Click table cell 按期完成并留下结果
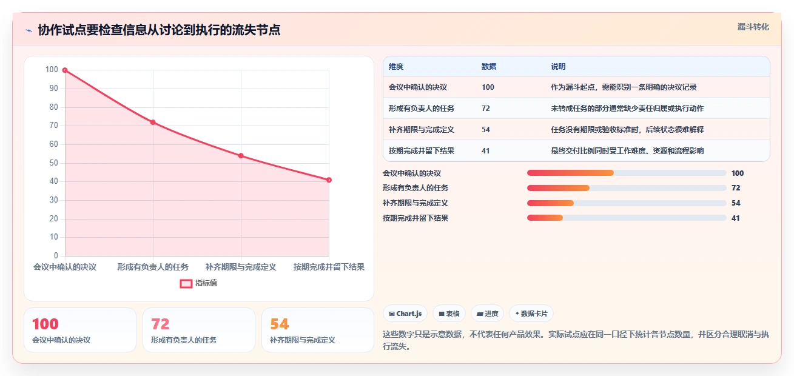Screen dimensions: 794x376 tap(422, 151)
